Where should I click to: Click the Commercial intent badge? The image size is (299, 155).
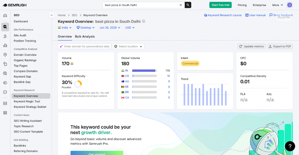pyautogui.click(x=190, y=64)
